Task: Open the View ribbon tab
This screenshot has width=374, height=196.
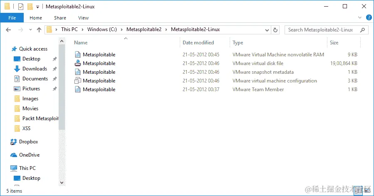Action: pyautogui.click(x=83, y=18)
